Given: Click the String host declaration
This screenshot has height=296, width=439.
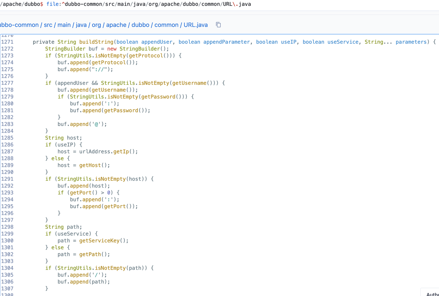Looking at the screenshot, I should [x=64, y=138].
